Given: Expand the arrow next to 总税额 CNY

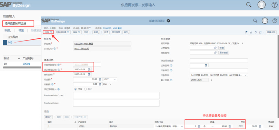Looking at the screenshot, I should click(110, 84).
